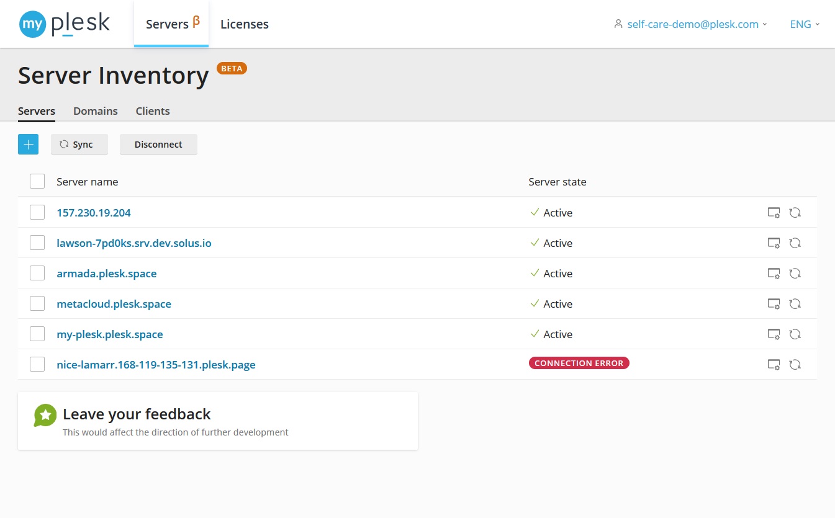Open settings icon for my-plesk.plesk.space
The height and width of the screenshot is (518, 835).
774,334
